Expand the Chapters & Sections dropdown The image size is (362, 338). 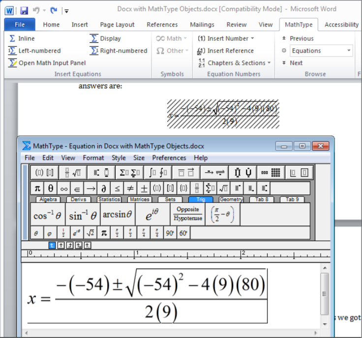269,63
